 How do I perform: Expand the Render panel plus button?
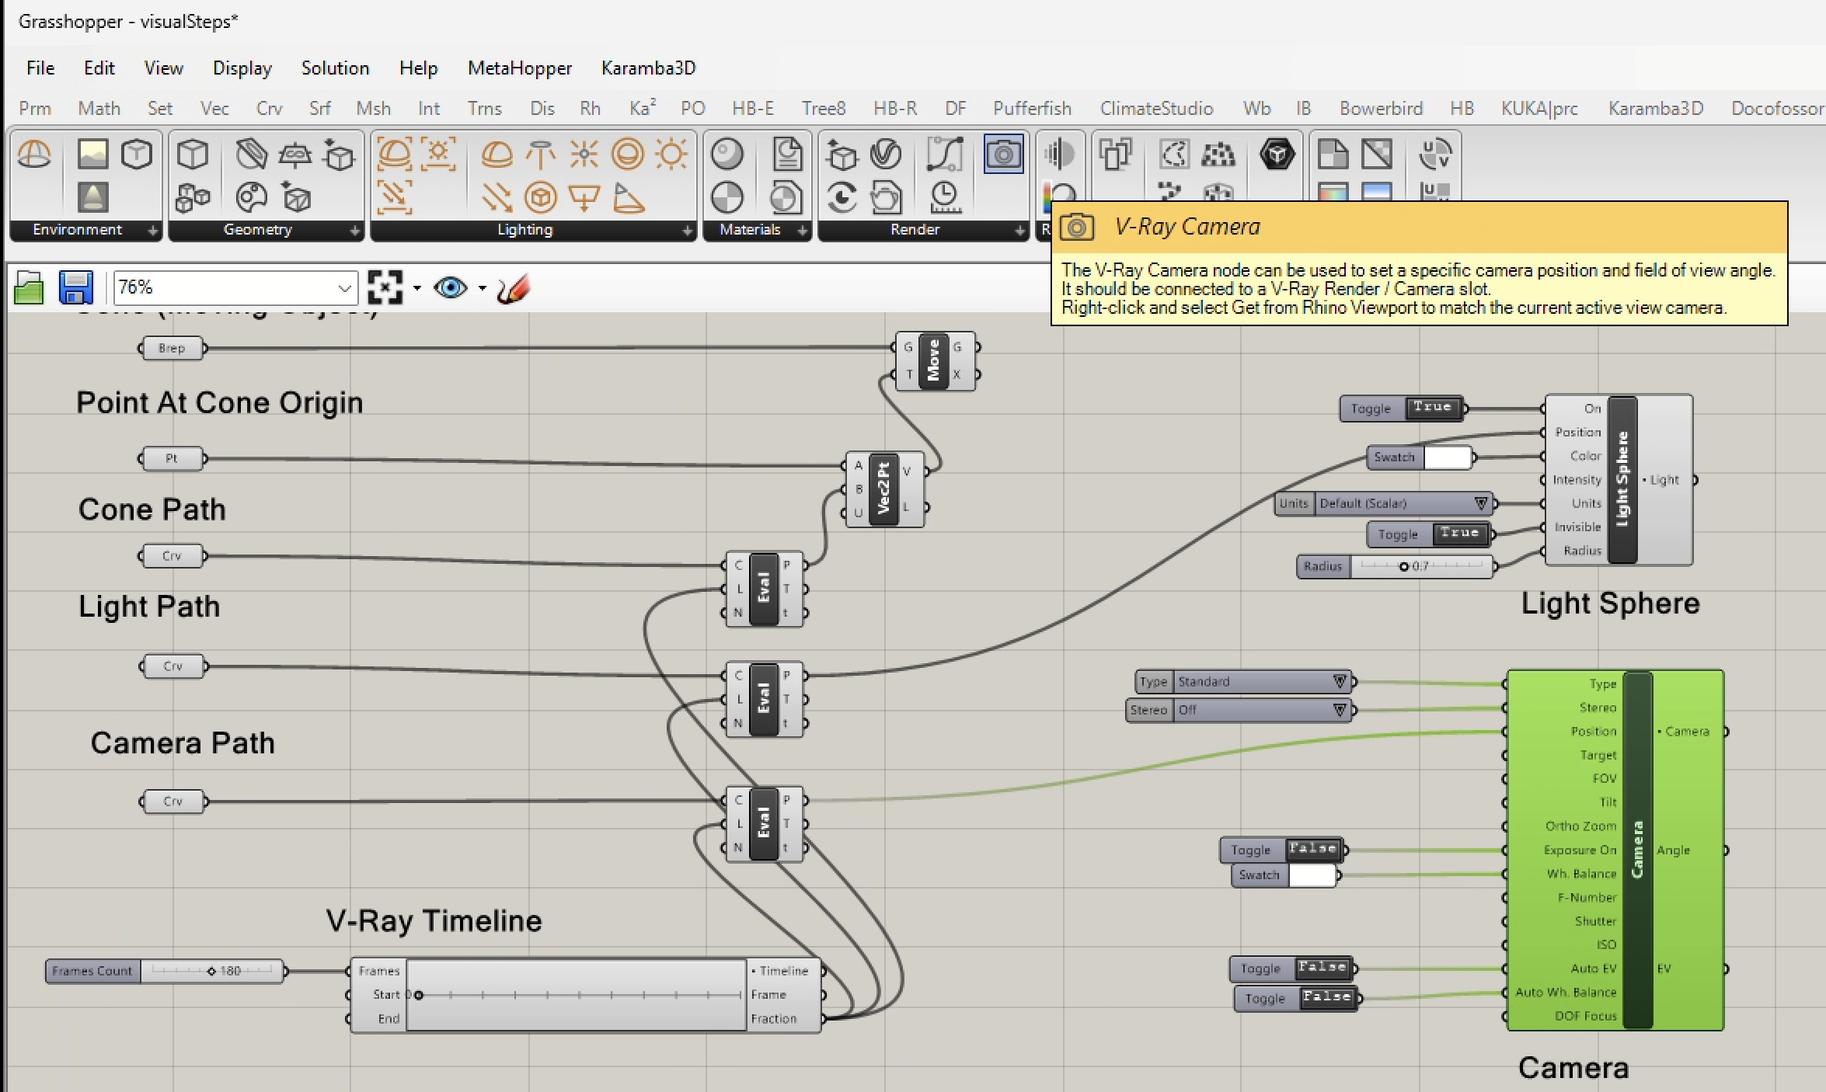1019,230
